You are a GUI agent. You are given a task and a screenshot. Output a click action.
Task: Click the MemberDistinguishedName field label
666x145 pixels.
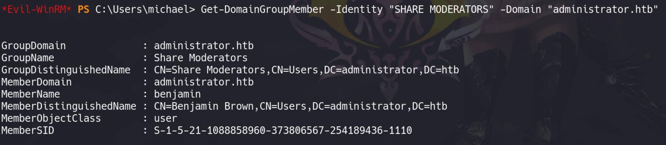pos(69,106)
